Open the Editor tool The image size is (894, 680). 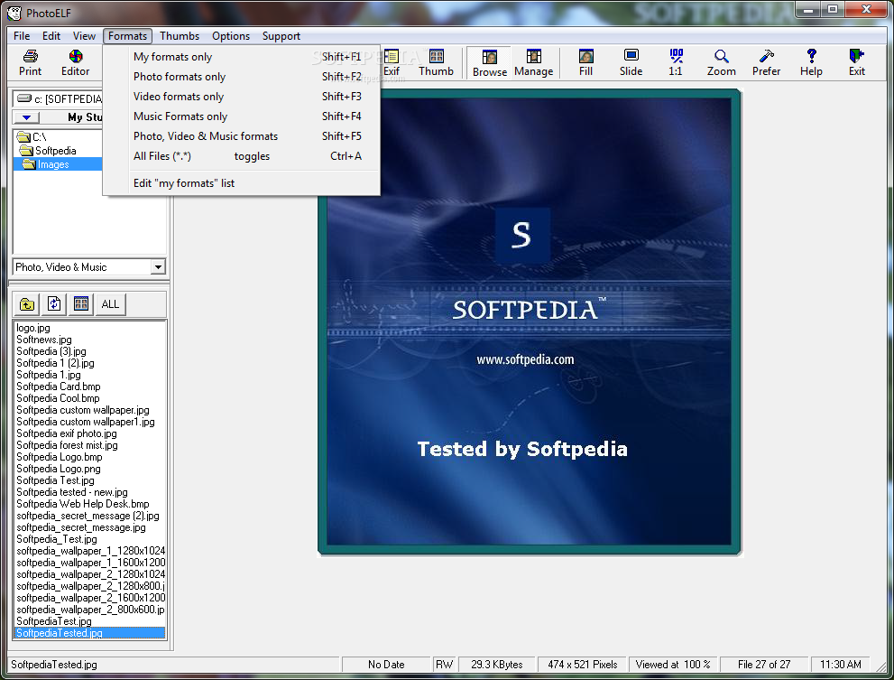(75, 62)
